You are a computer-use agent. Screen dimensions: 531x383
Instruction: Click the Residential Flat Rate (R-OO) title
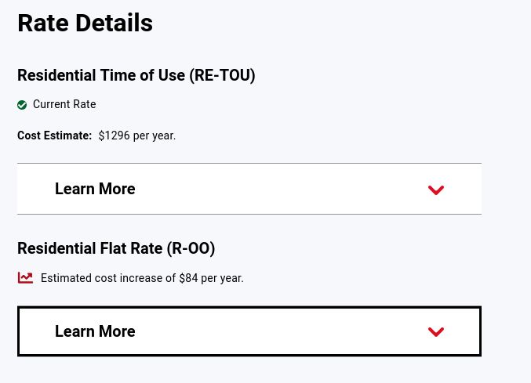(x=116, y=248)
